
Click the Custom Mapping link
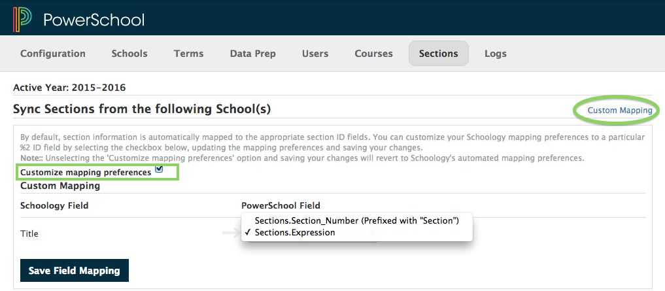click(x=619, y=111)
